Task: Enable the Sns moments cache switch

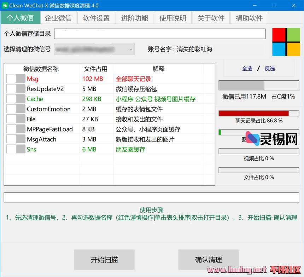Action: click(16, 149)
